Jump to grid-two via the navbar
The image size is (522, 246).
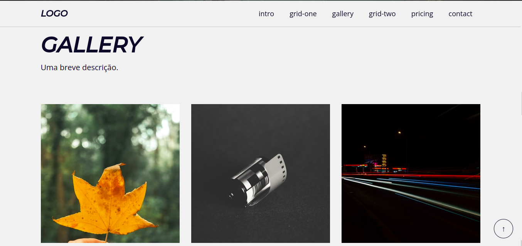click(382, 14)
